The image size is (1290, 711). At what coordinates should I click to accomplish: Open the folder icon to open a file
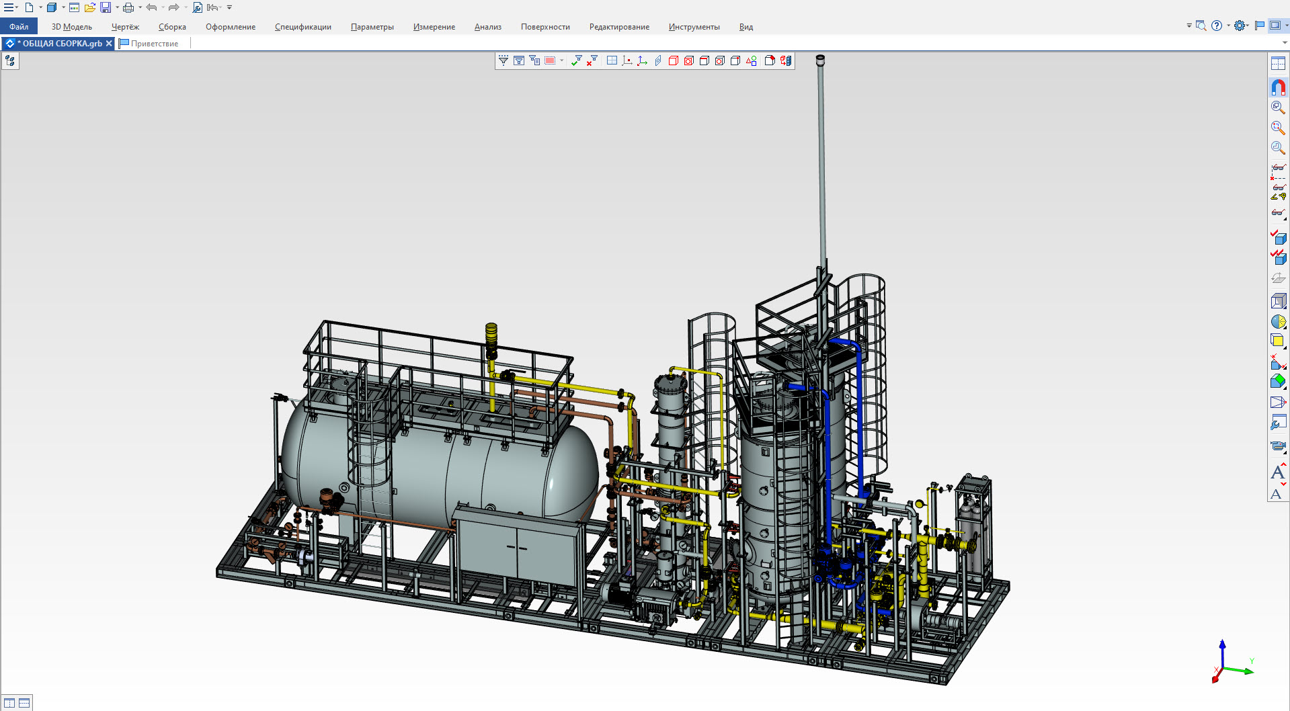(89, 7)
